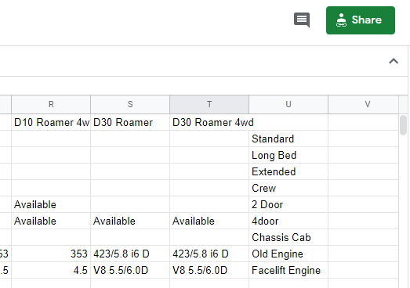Viewport: 410px width, 288px height.
Task: Select the Long Bed cell
Action: click(288, 155)
